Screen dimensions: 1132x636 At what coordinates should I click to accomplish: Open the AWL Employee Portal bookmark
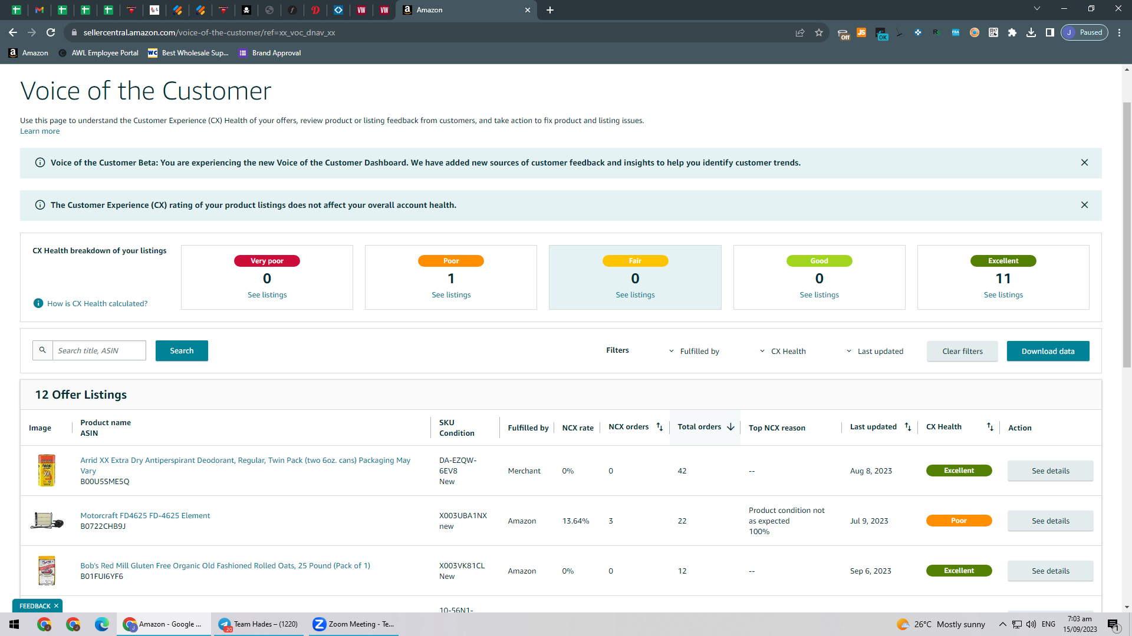pos(98,53)
